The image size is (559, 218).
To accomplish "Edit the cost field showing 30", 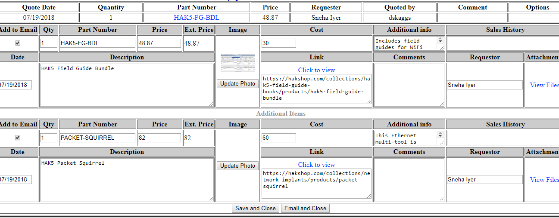I will (279, 43).
